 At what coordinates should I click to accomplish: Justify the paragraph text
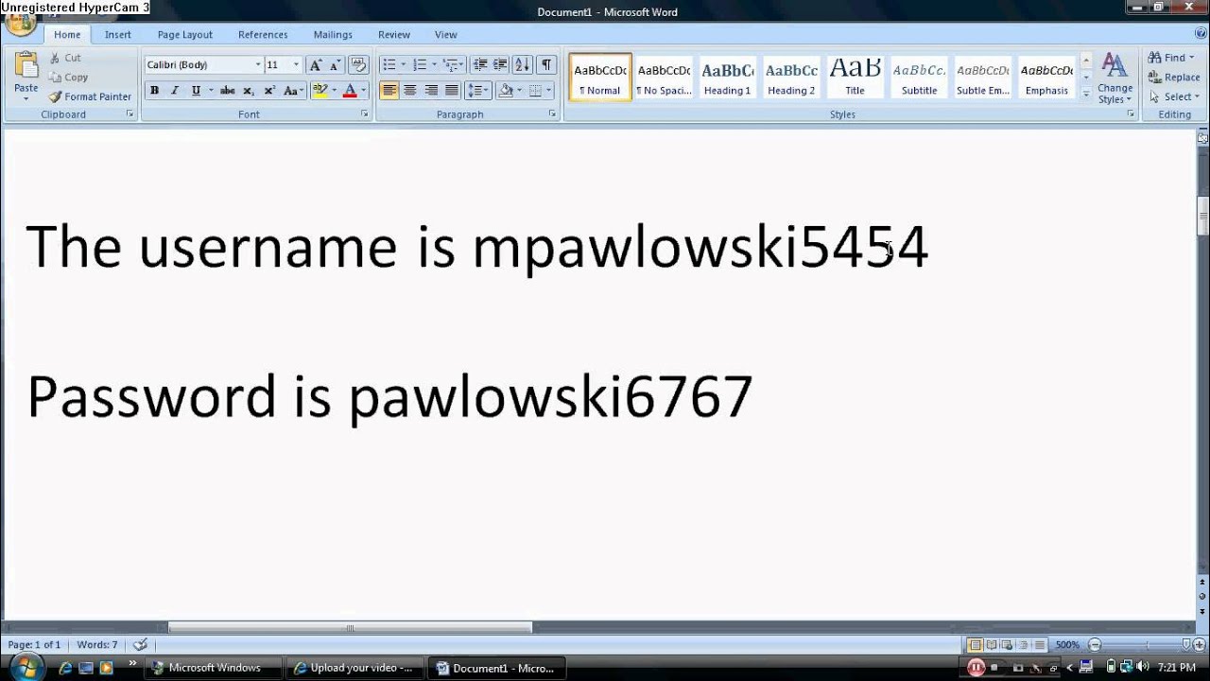[x=452, y=91]
